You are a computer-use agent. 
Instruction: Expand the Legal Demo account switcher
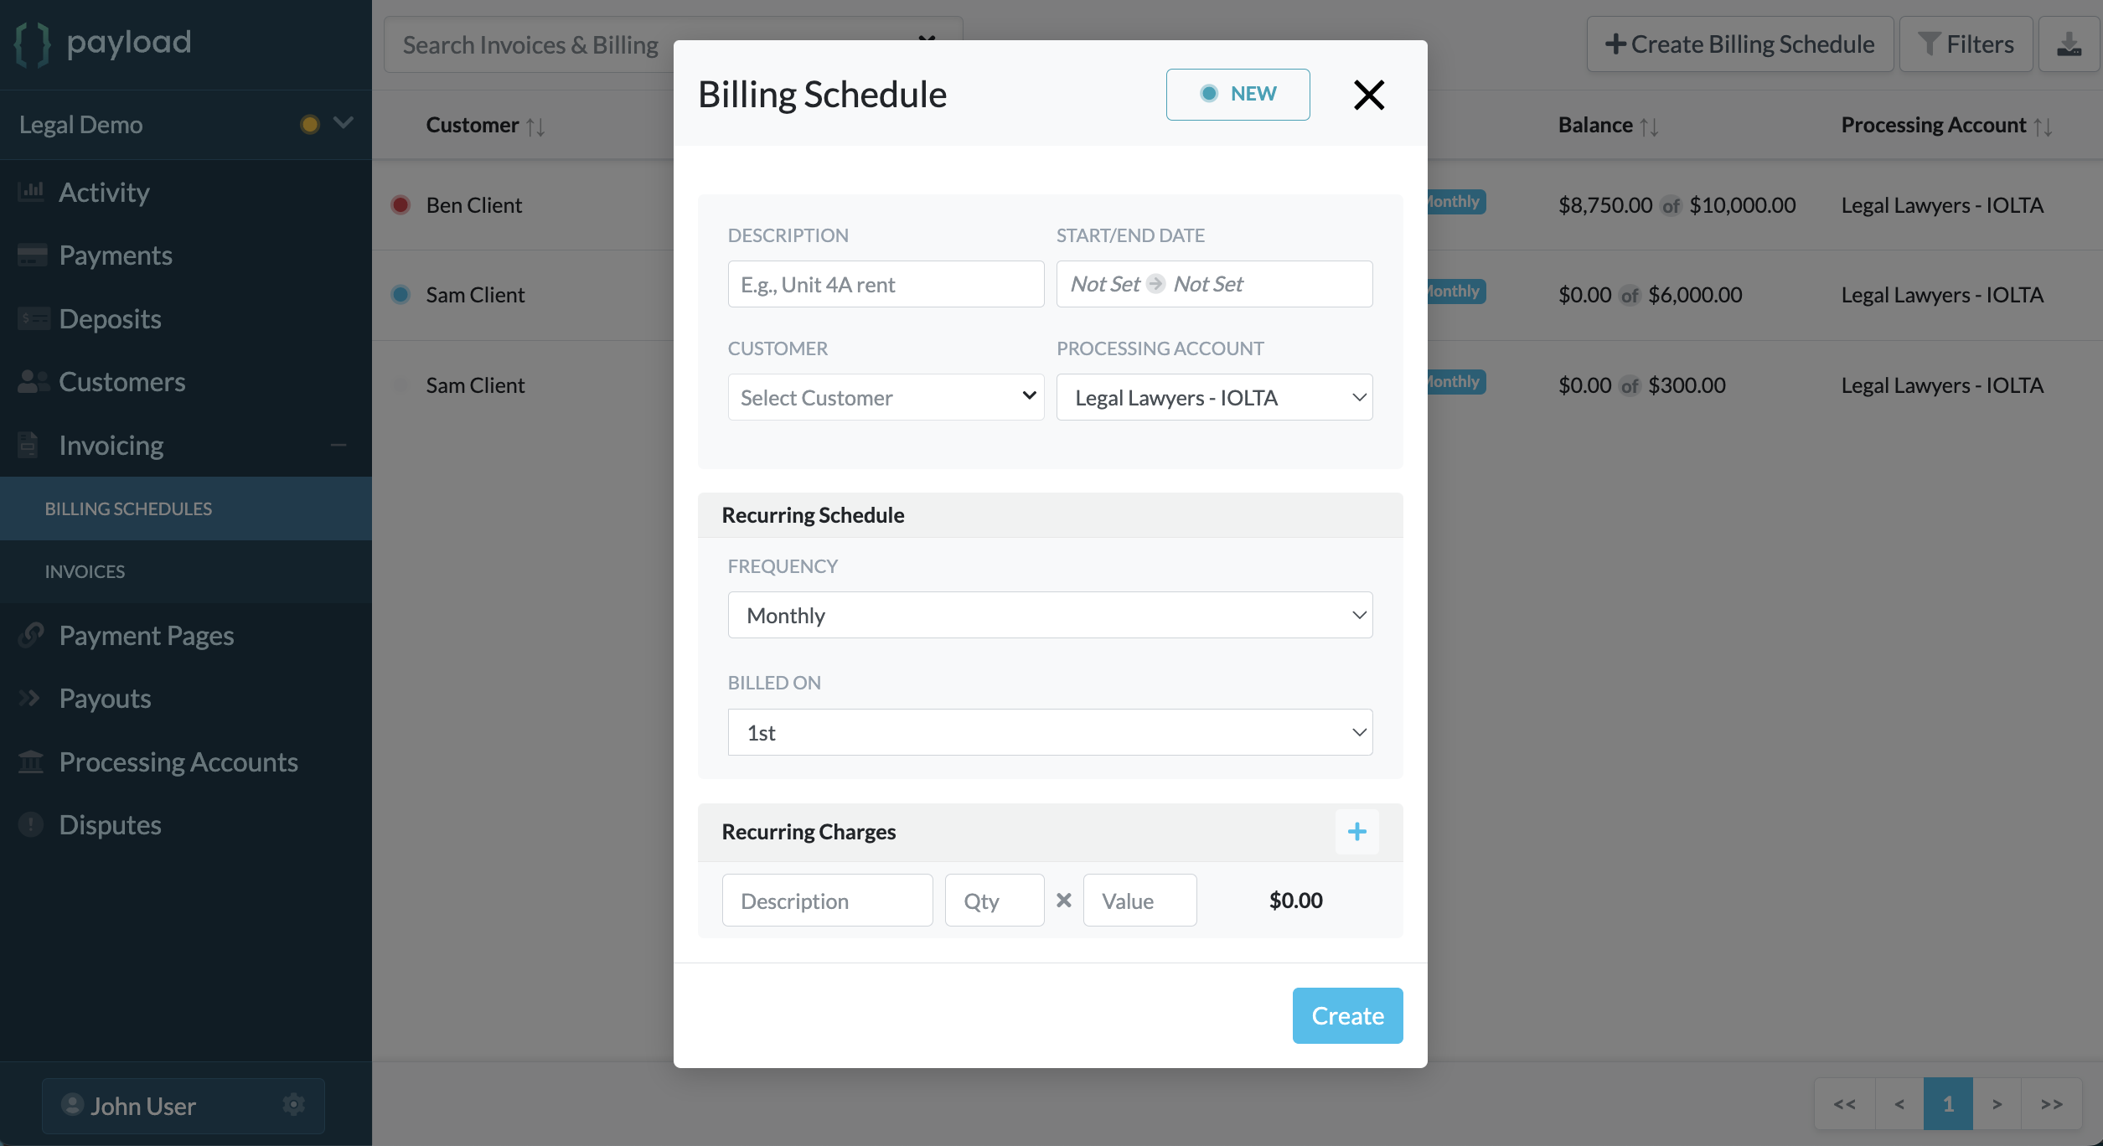[x=344, y=123]
